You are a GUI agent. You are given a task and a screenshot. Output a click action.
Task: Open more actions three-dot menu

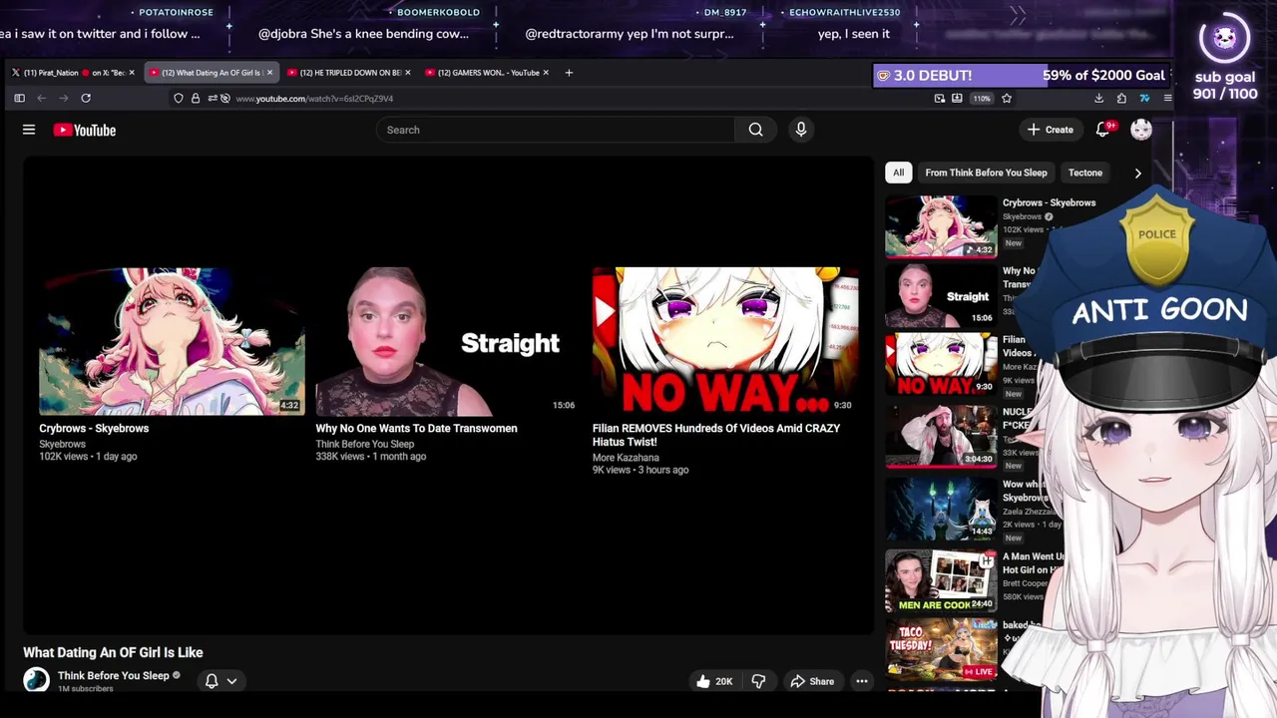point(862,681)
